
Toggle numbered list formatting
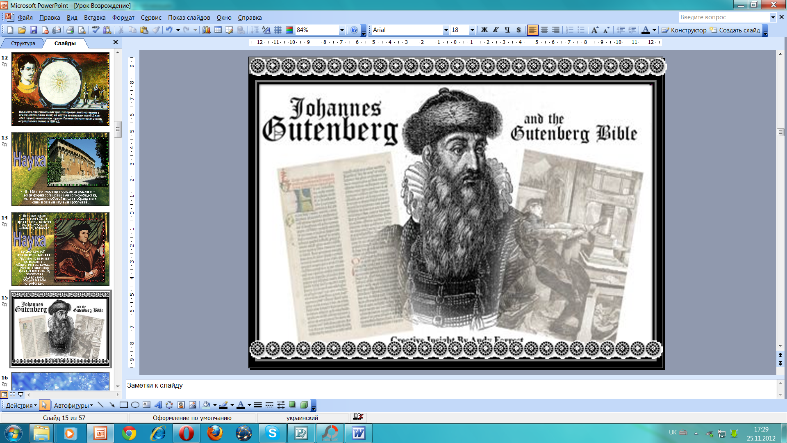click(569, 30)
